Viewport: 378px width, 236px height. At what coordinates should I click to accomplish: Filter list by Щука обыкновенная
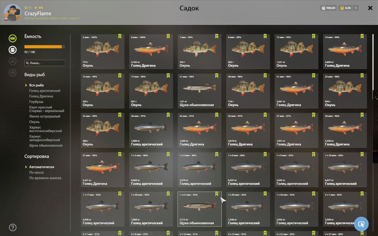coord(46,145)
